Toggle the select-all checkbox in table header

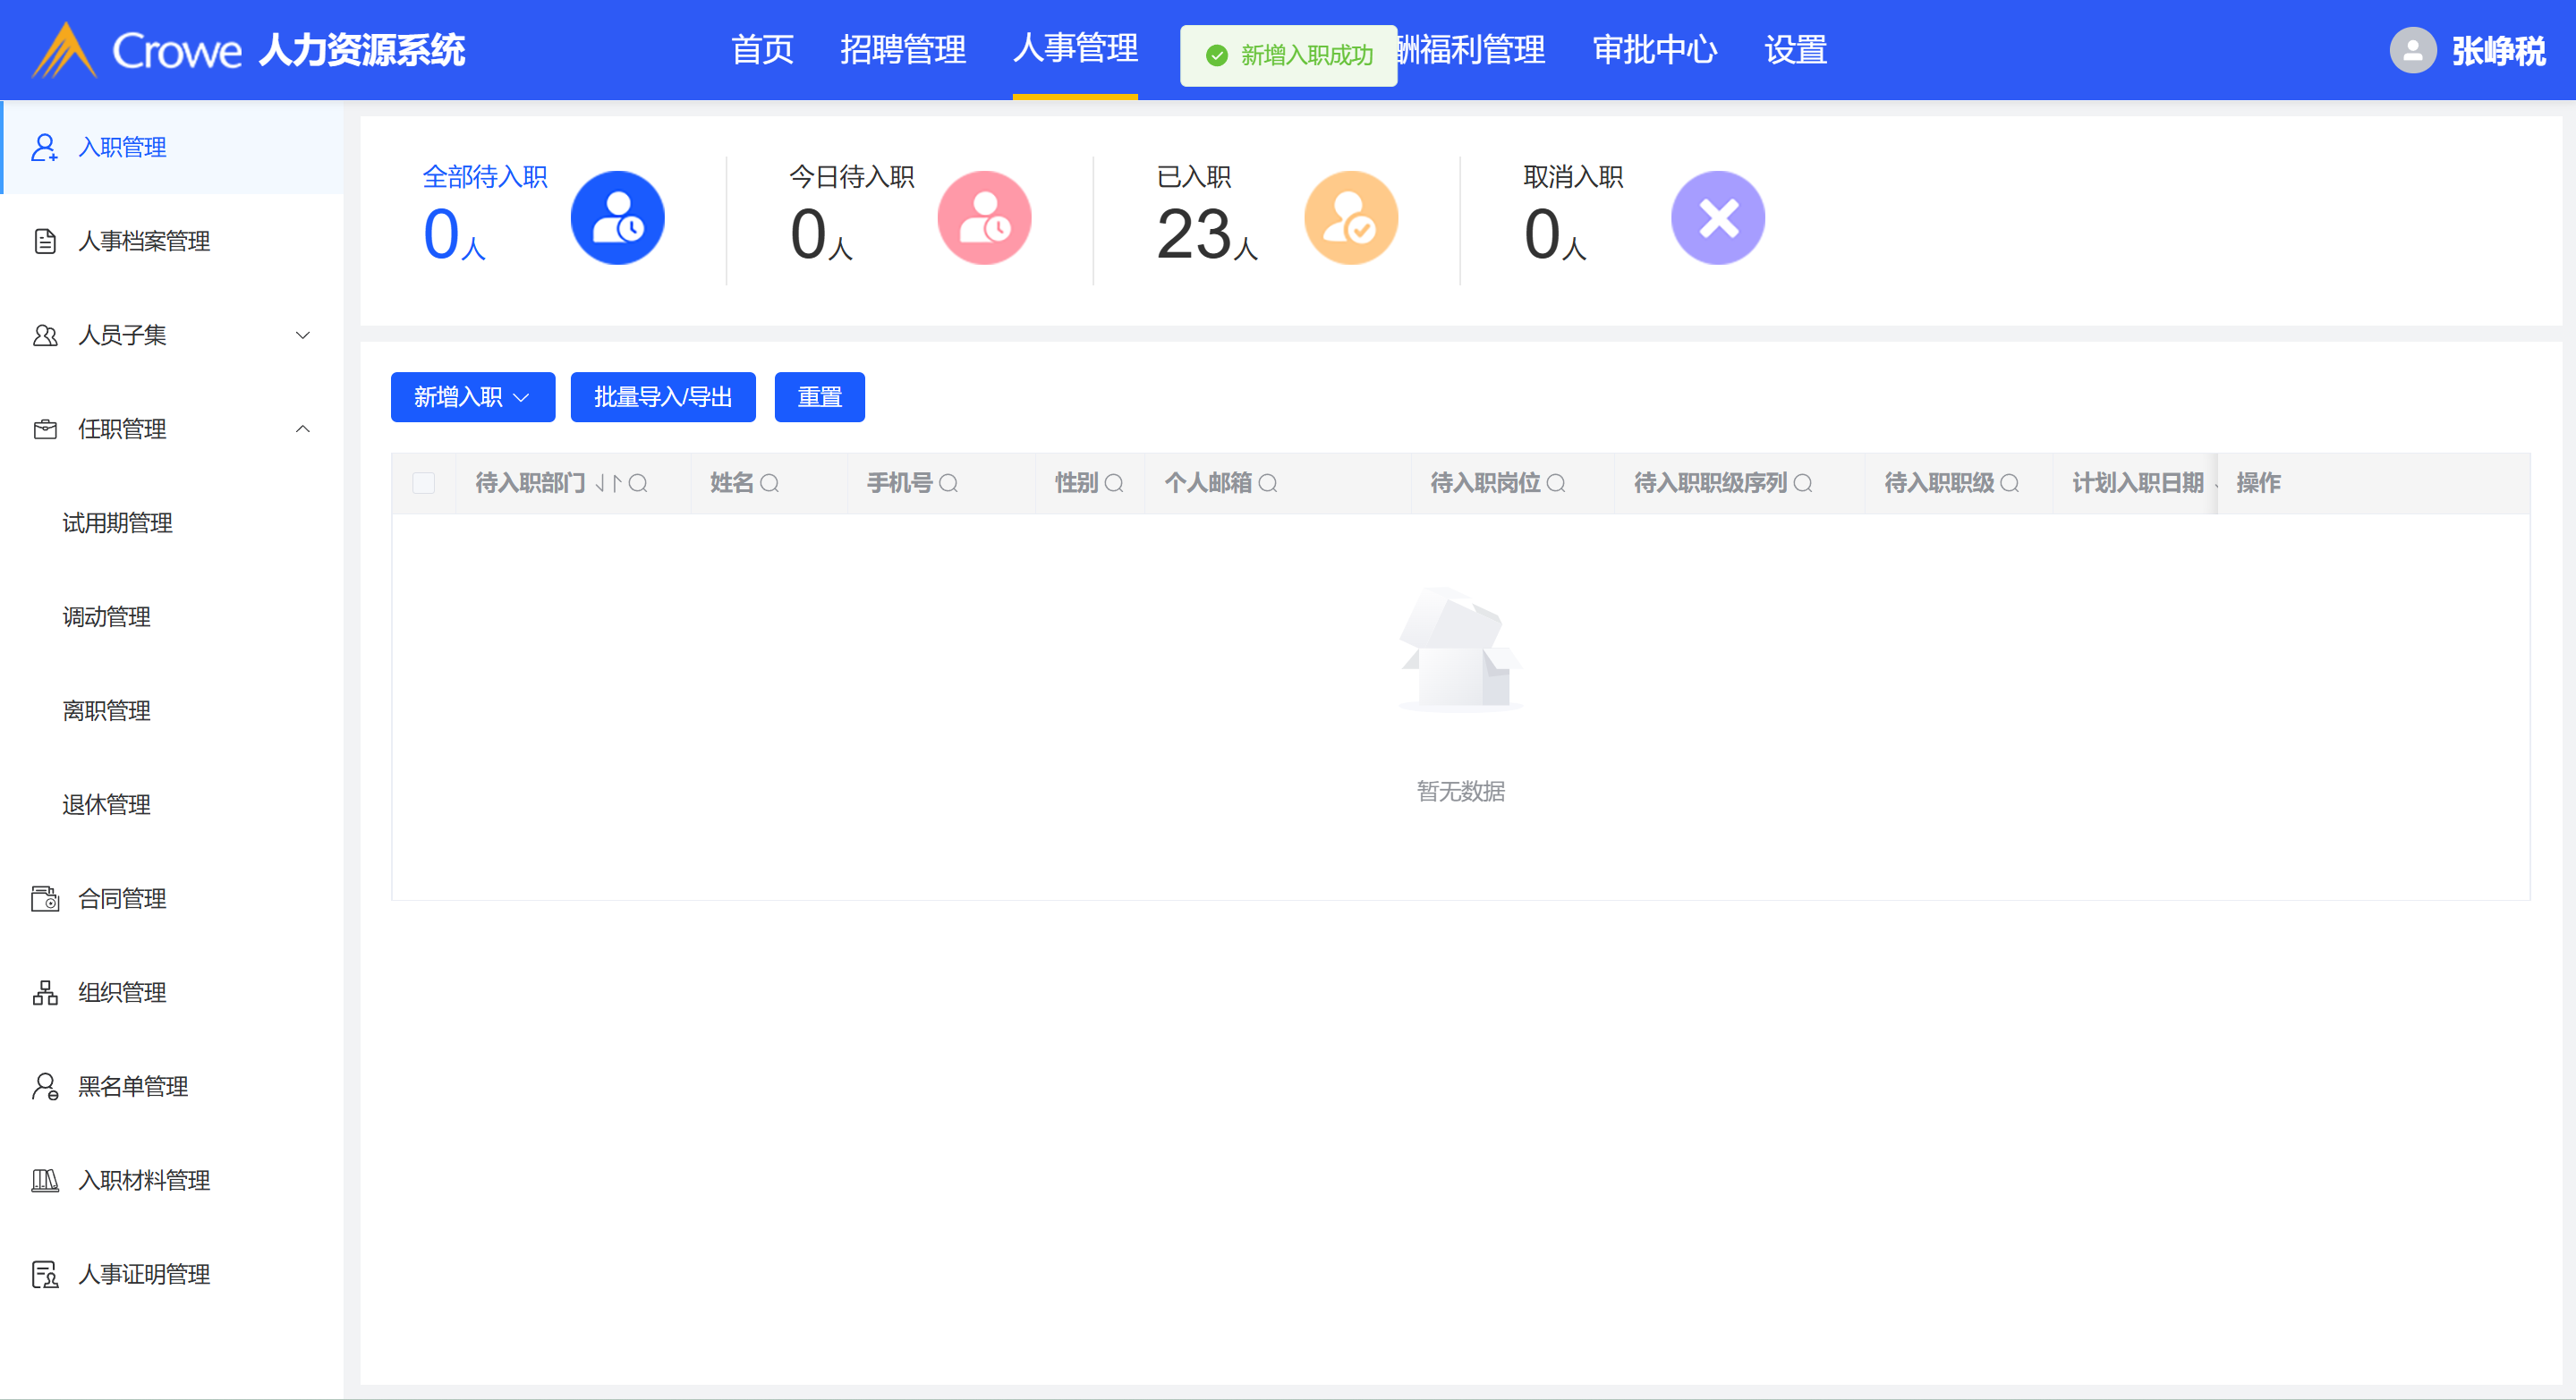click(424, 484)
